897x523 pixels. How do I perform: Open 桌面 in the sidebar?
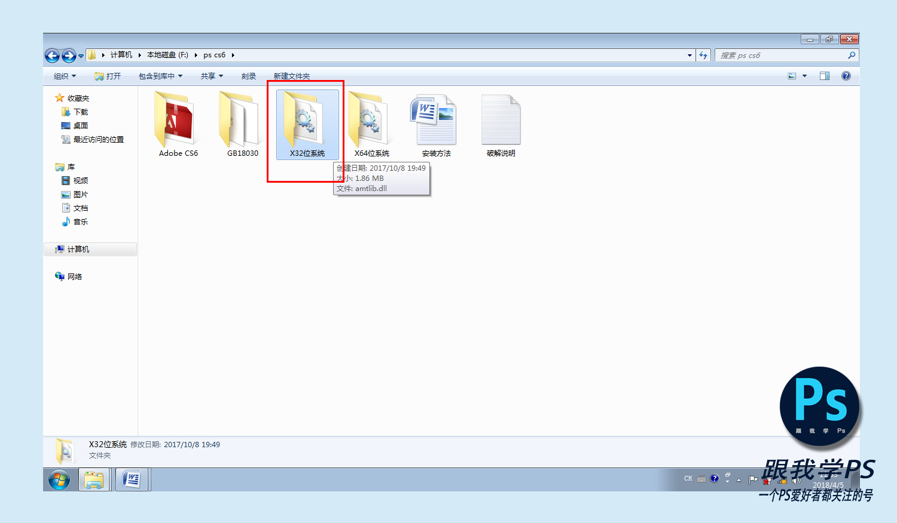point(75,125)
